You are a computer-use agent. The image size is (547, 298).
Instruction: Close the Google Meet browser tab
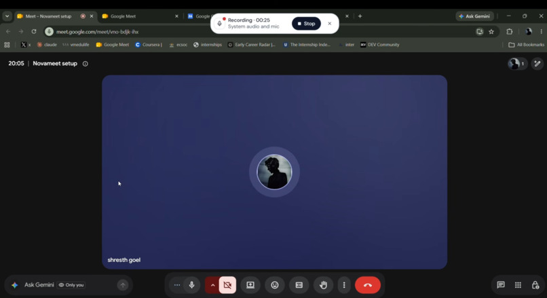[176, 16]
